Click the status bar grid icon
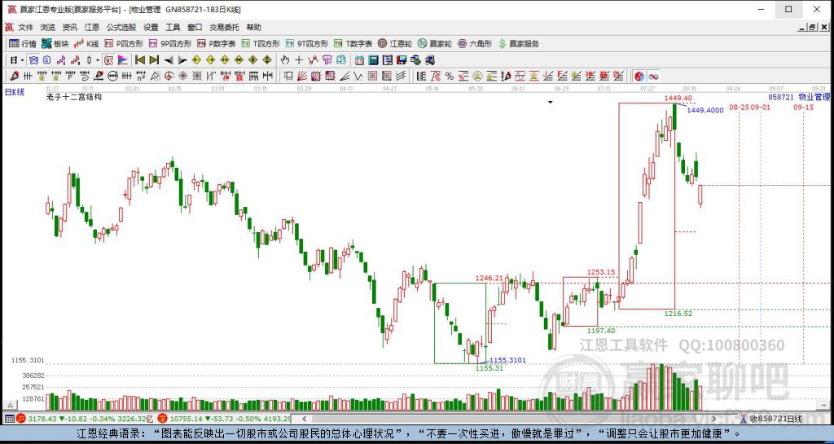The image size is (834, 444). 9,419
